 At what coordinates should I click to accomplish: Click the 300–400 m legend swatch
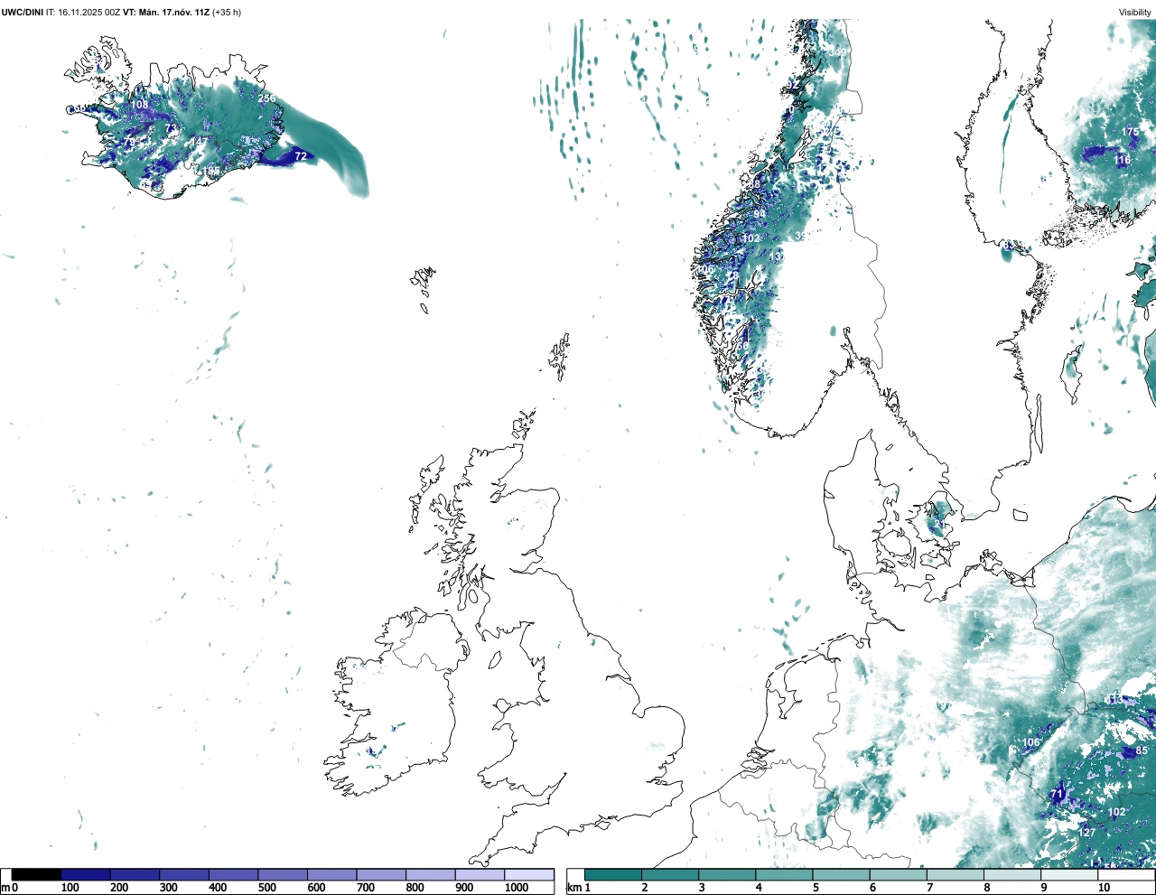pos(183,875)
